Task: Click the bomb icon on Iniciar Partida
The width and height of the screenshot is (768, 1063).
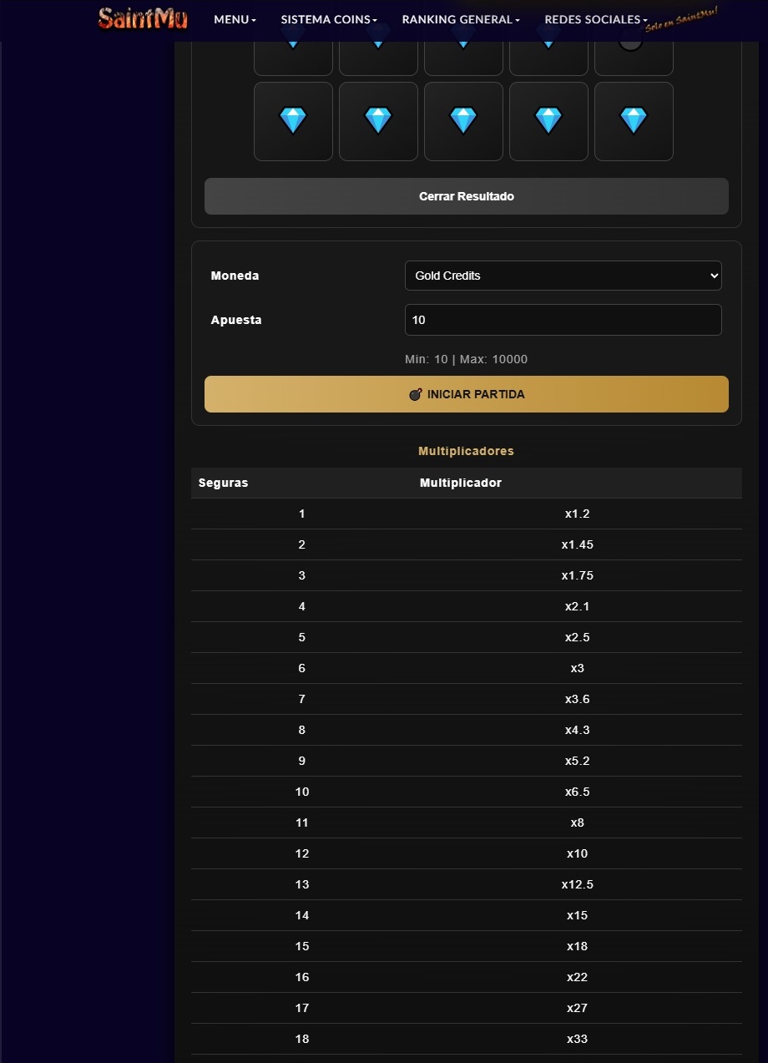Action: pyautogui.click(x=415, y=394)
